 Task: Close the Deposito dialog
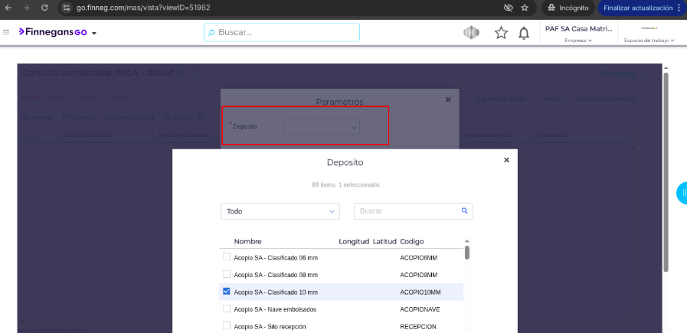point(506,160)
